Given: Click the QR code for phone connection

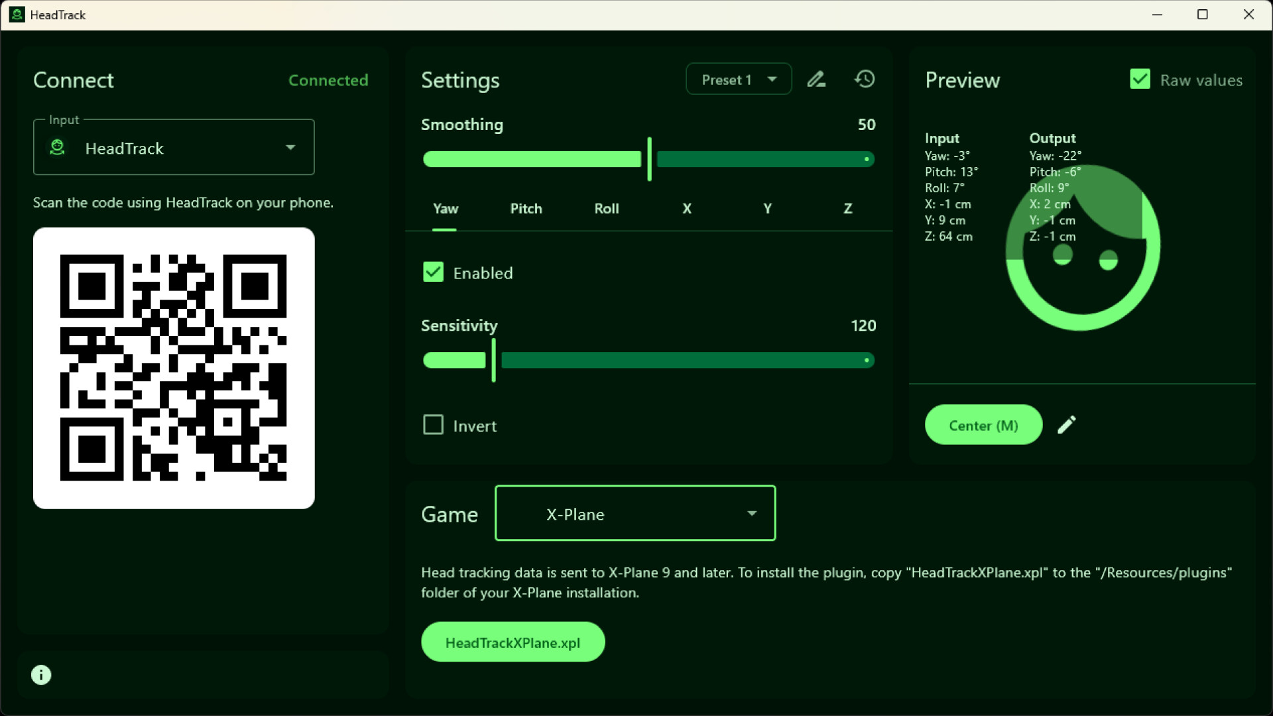Looking at the screenshot, I should pos(174,368).
